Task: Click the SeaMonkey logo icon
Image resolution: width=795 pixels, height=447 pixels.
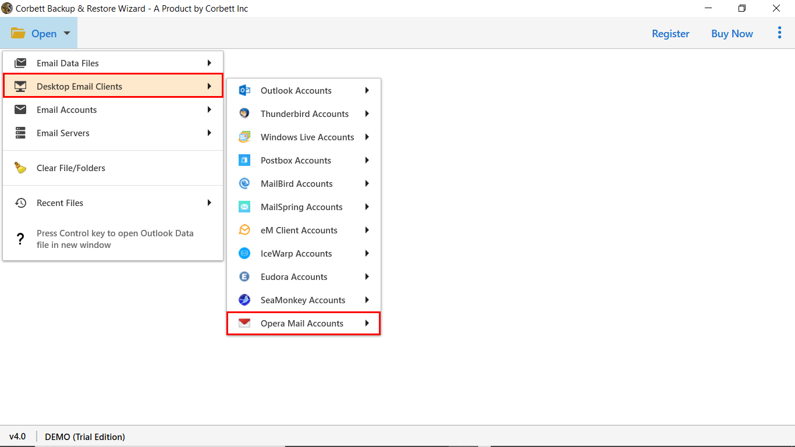Action: tap(244, 300)
